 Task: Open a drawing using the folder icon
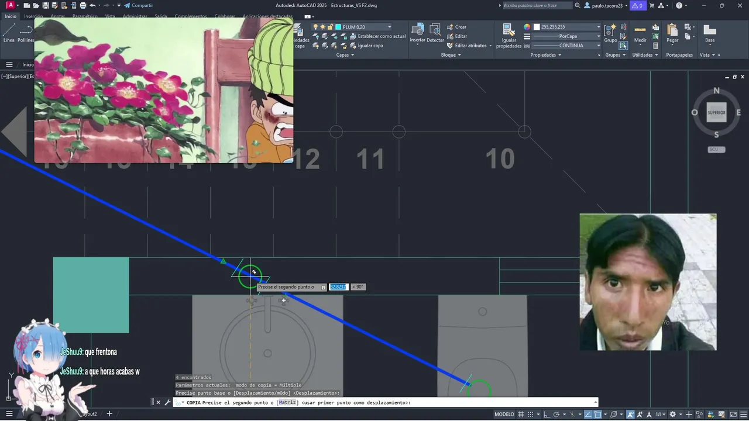coord(36,5)
